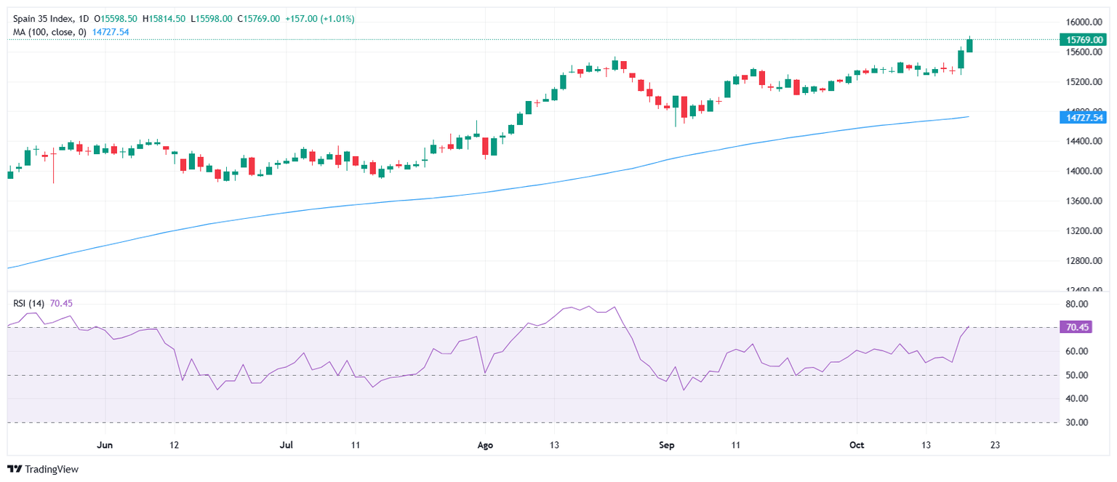Click the 80.00 RSI scale label
The width and height of the screenshot is (1117, 482).
(1076, 304)
